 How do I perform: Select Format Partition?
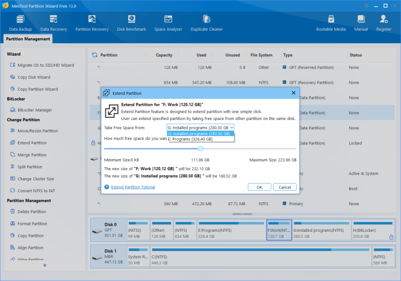pyautogui.click(x=29, y=224)
